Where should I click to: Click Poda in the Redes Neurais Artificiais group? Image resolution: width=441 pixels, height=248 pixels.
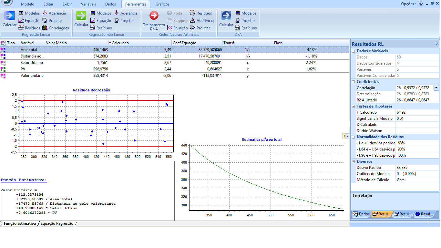point(175,13)
